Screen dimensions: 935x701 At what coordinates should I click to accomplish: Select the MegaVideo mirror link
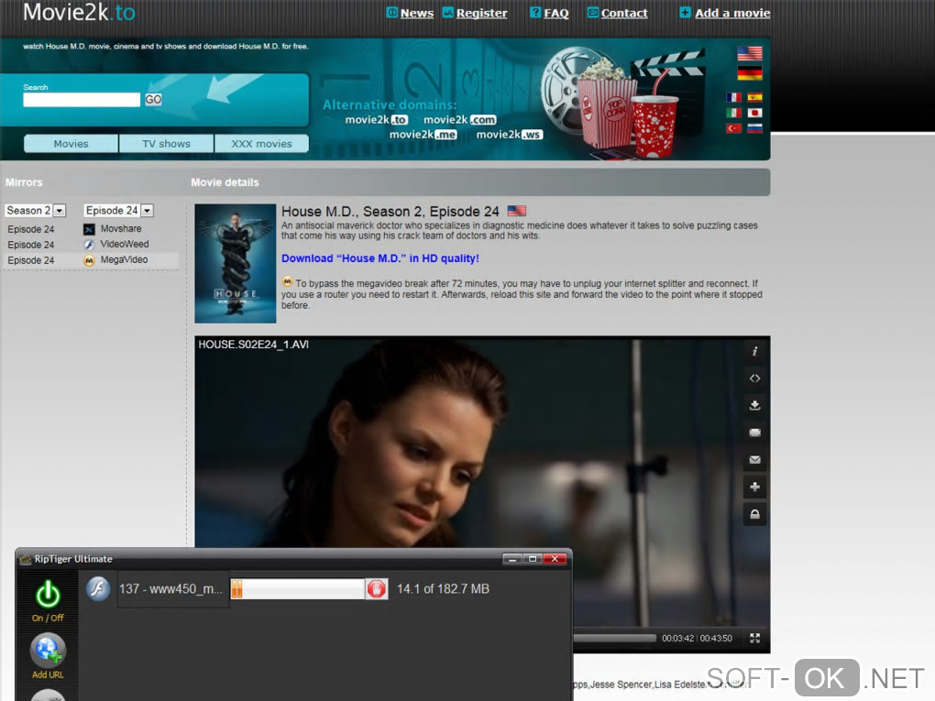click(x=124, y=260)
